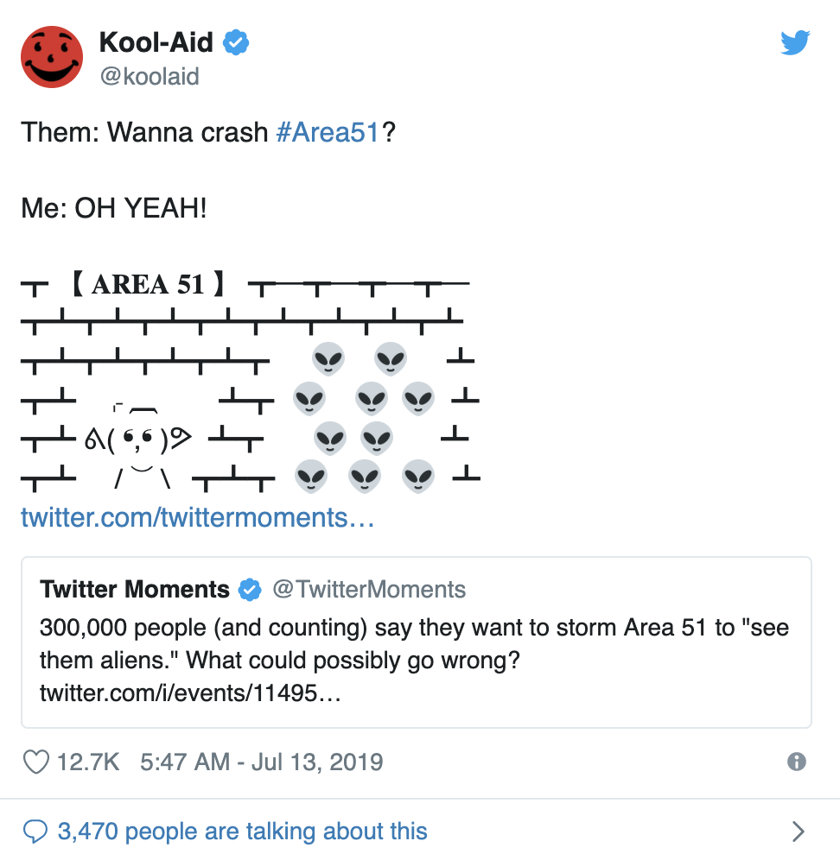Open the @TwitterMoments handle in quoted tweet

[x=369, y=590]
